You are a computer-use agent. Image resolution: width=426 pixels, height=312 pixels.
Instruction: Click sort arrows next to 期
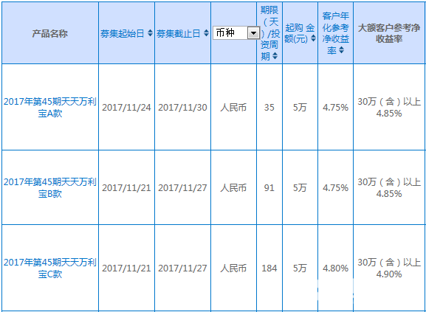[x=275, y=56]
